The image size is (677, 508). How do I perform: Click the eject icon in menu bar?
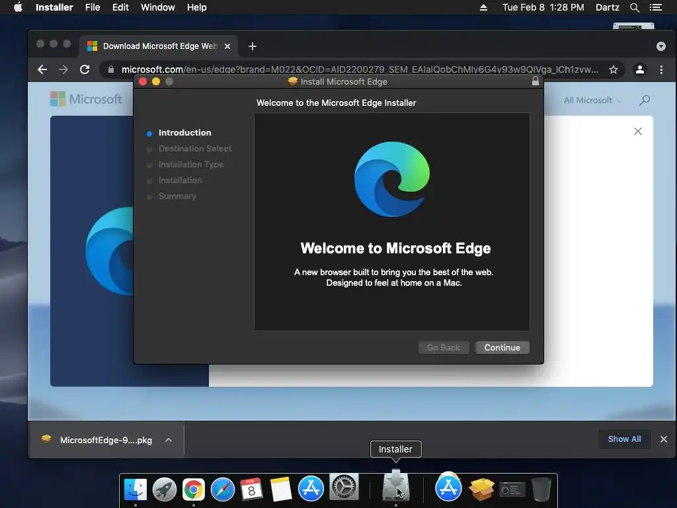click(x=483, y=7)
